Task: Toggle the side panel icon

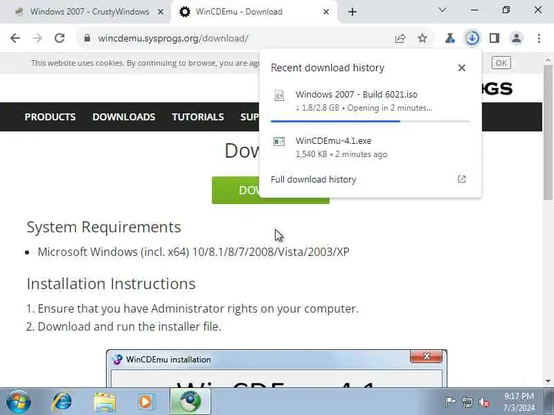Action: click(x=494, y=38)
